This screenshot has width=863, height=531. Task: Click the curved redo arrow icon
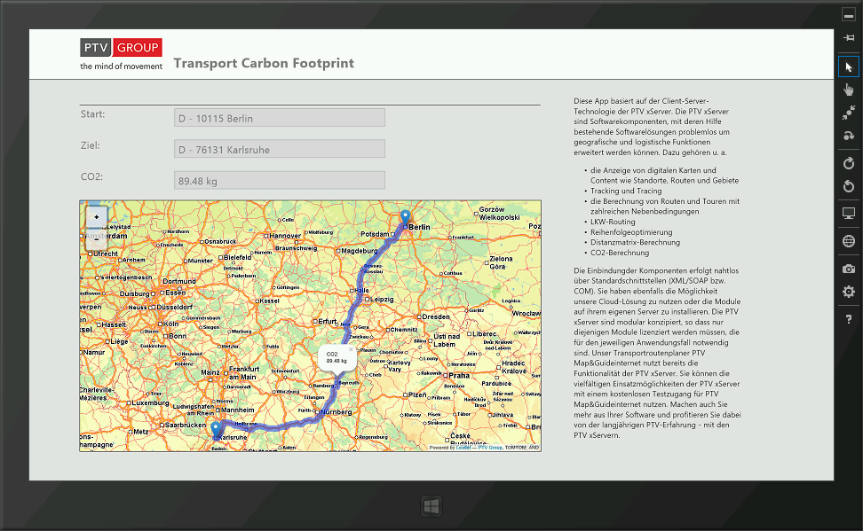coord(848,136)
